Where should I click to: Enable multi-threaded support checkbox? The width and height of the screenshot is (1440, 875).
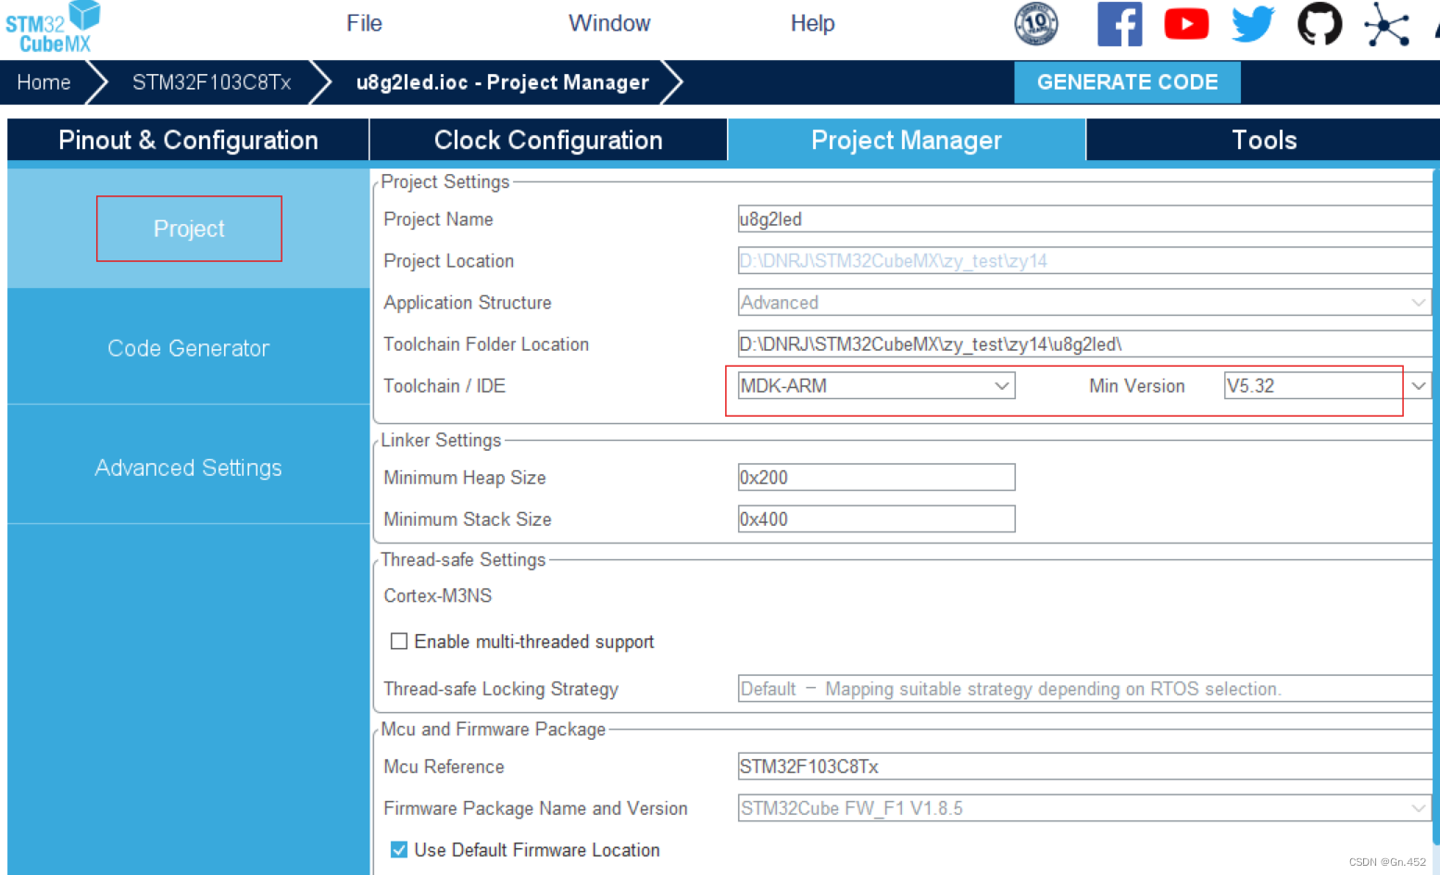tap(399, 642)
